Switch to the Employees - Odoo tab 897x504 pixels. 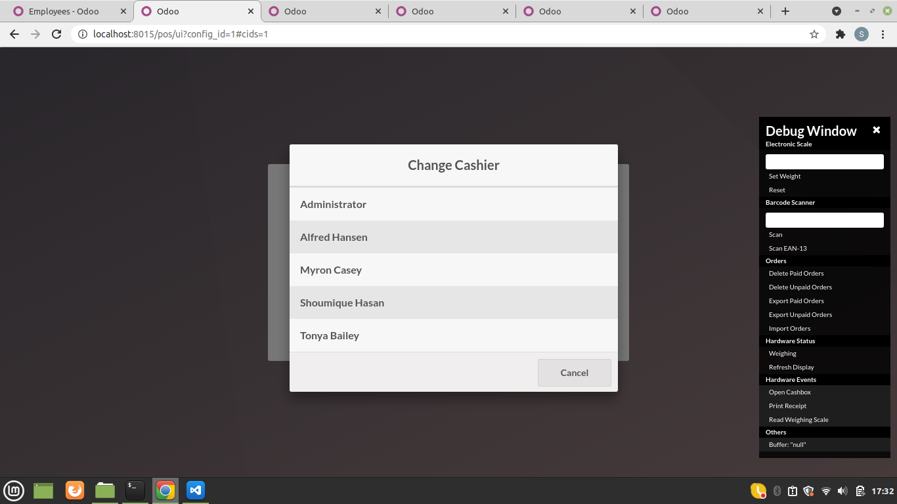tap(62, 11)
